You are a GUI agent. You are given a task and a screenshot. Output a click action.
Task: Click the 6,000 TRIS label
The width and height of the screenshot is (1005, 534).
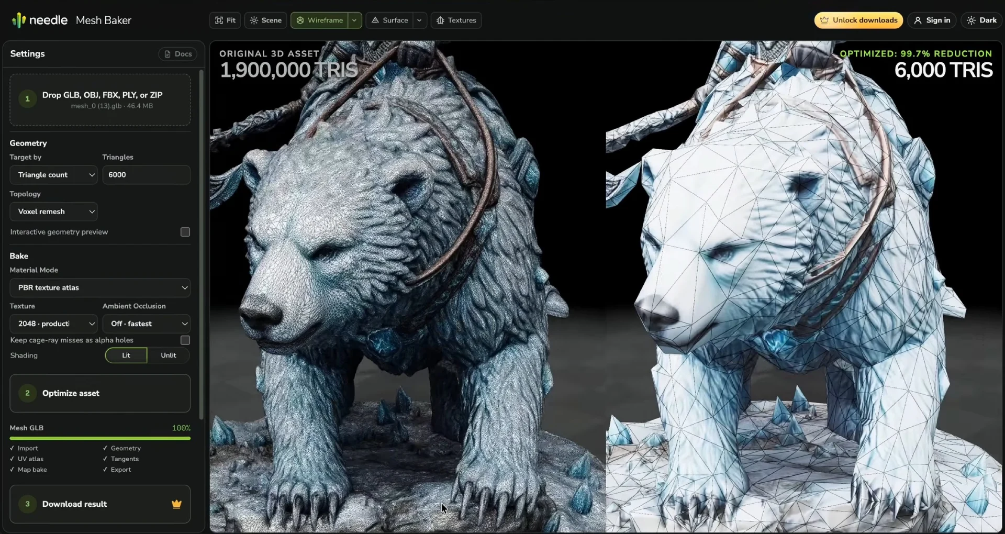pyautogui.click(x=943, y=70)
